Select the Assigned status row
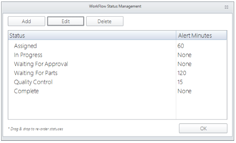Viewport: 236px width, 143px height. point(117,46)
